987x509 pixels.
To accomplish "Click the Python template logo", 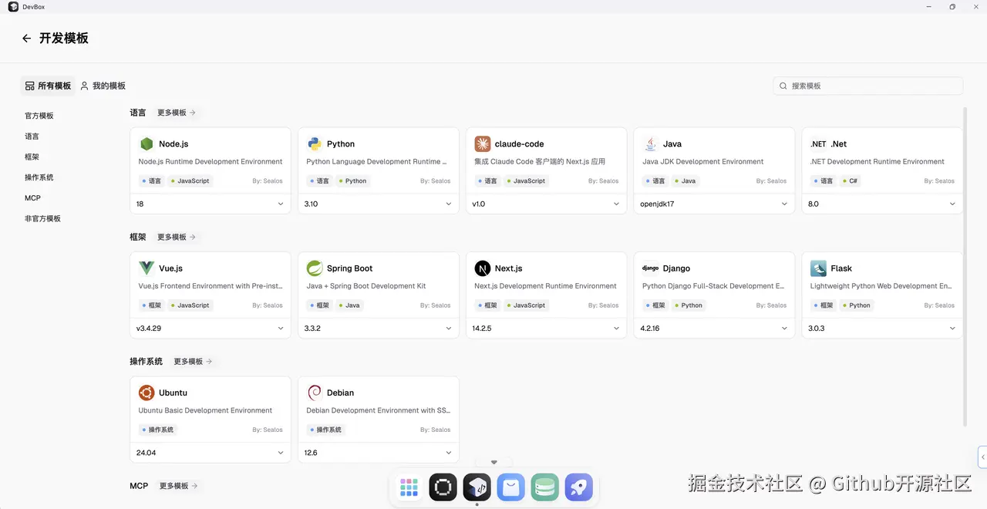I will coord(315,144).
